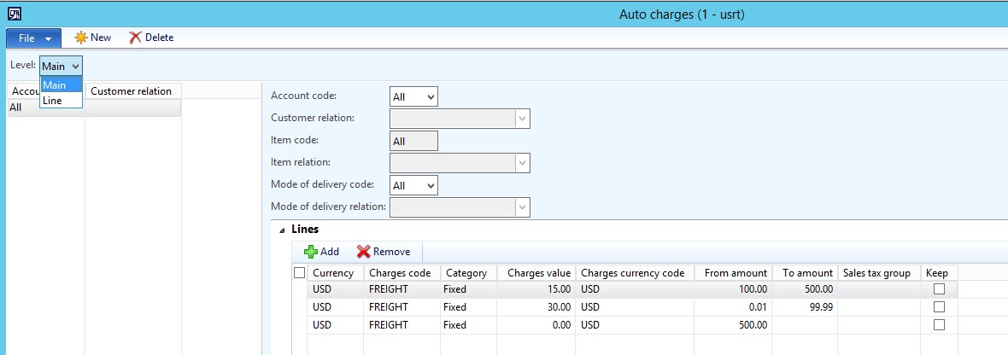Open the File menu
Screen dimensions: 1008x355
pos(33,38)
